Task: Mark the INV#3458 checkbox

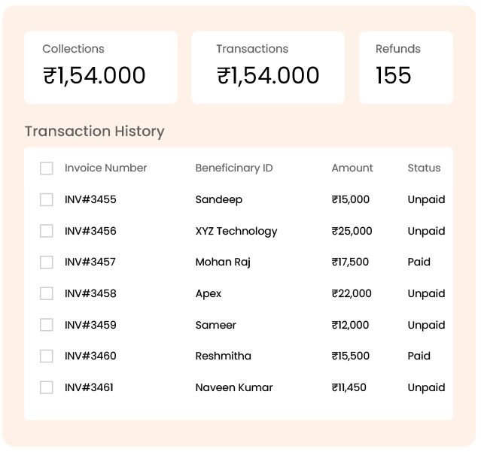Action: (47, 293)
